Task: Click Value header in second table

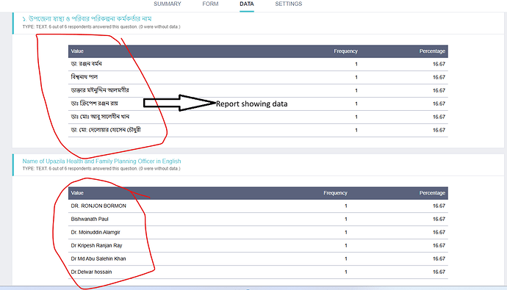Action: point(77,193)
